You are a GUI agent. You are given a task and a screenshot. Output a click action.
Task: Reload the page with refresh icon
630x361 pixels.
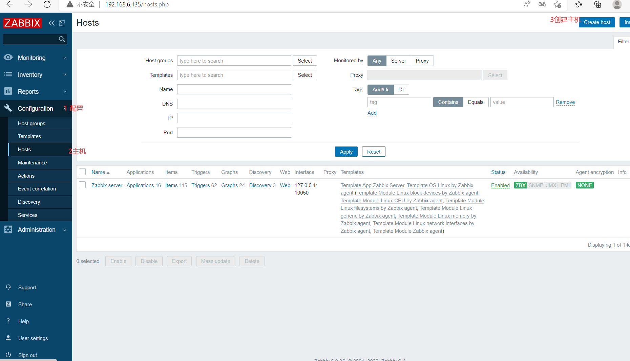tap(47, 4)
